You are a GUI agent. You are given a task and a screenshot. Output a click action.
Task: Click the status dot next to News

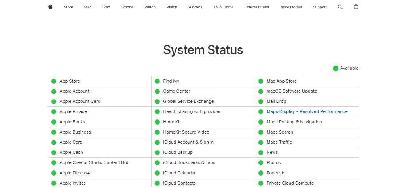pos(261,153)
